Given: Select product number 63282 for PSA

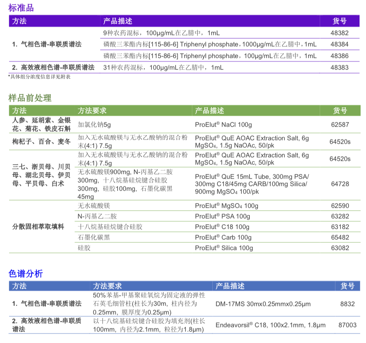Looking at the screenshot, I should coord(340,216).
